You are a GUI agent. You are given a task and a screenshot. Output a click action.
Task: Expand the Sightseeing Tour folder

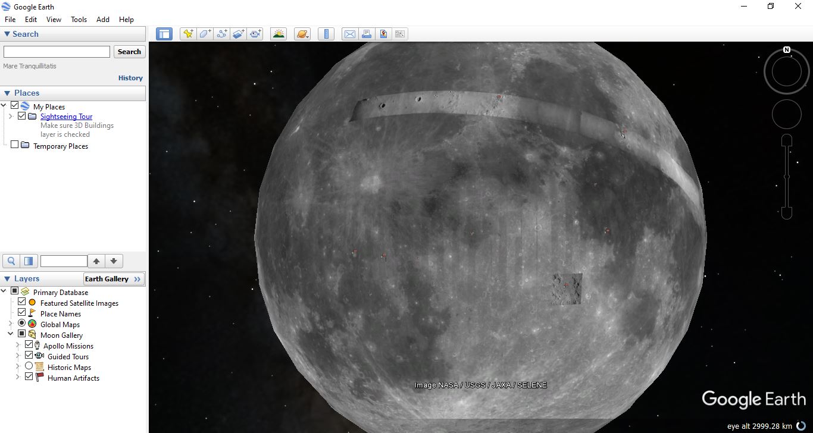coord(10,117)
